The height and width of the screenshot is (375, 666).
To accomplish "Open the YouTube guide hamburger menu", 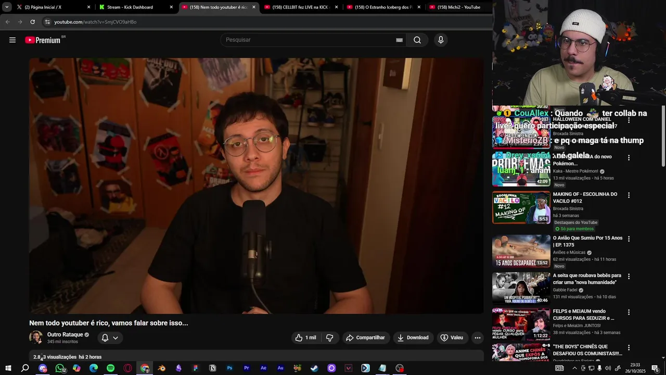I will point(12,40).
